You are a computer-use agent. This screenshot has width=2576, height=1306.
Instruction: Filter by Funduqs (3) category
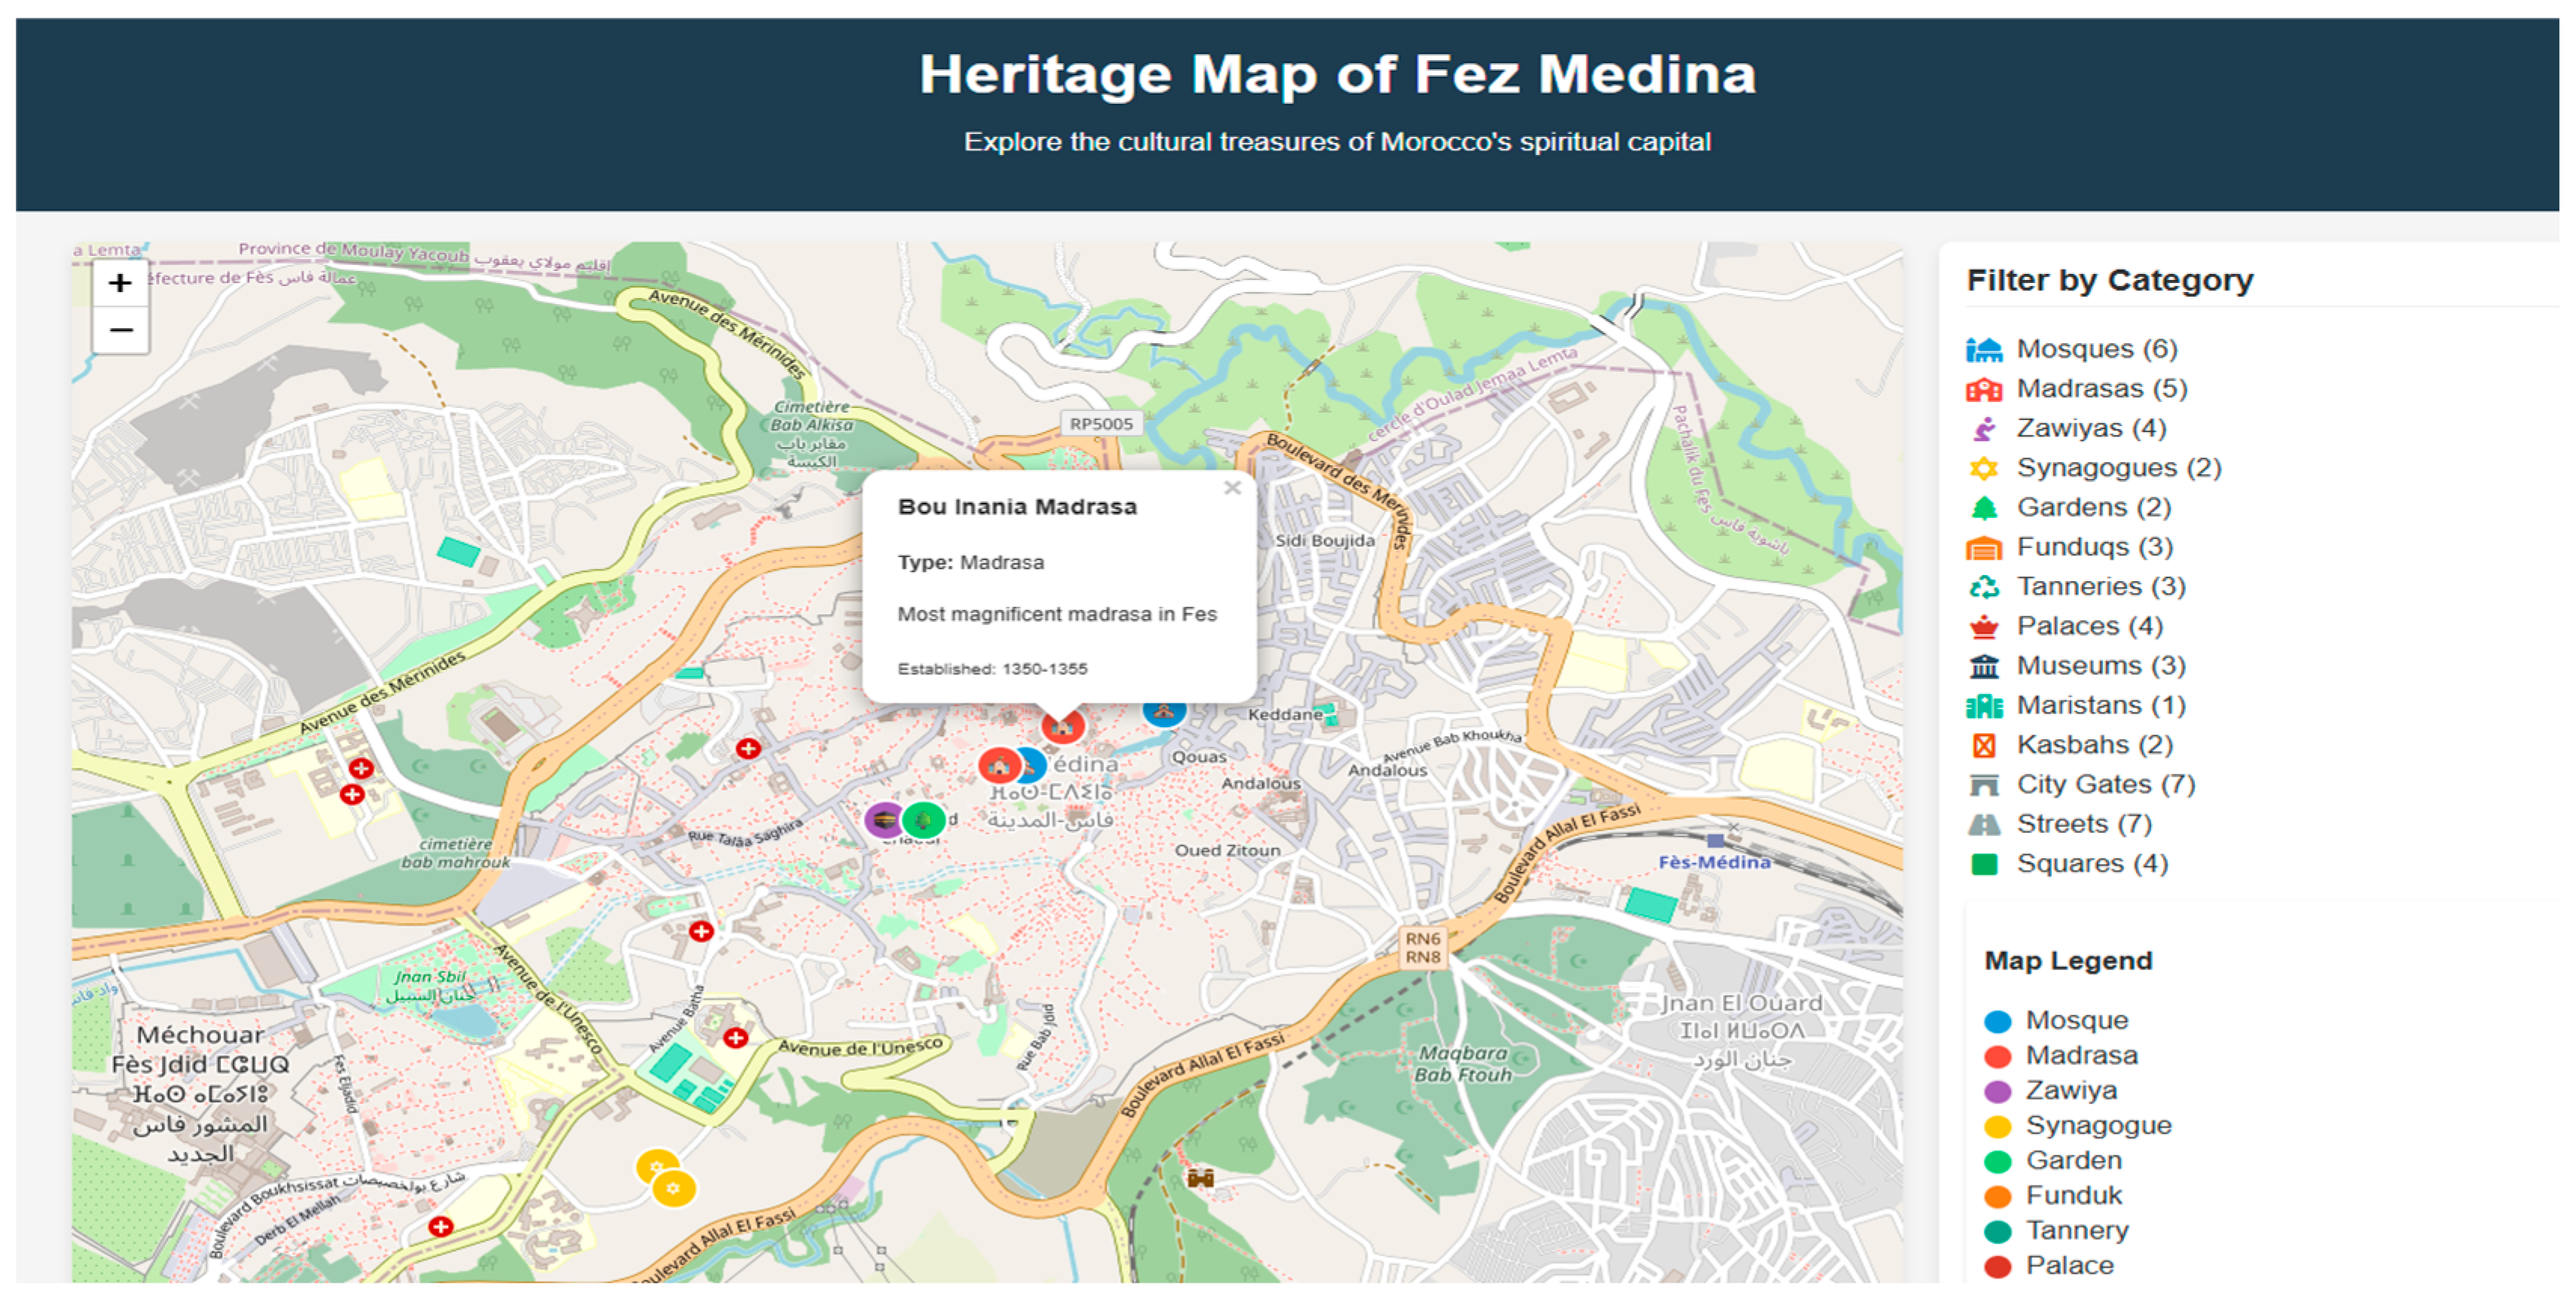pyautogui.click(x=2094, y=546)
